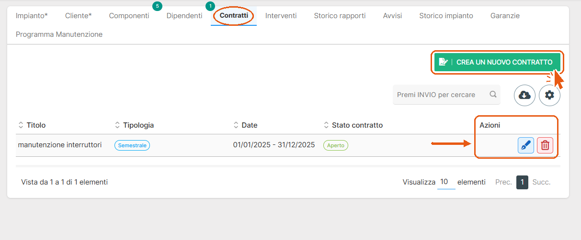Click the Garanzie tab

505,16
